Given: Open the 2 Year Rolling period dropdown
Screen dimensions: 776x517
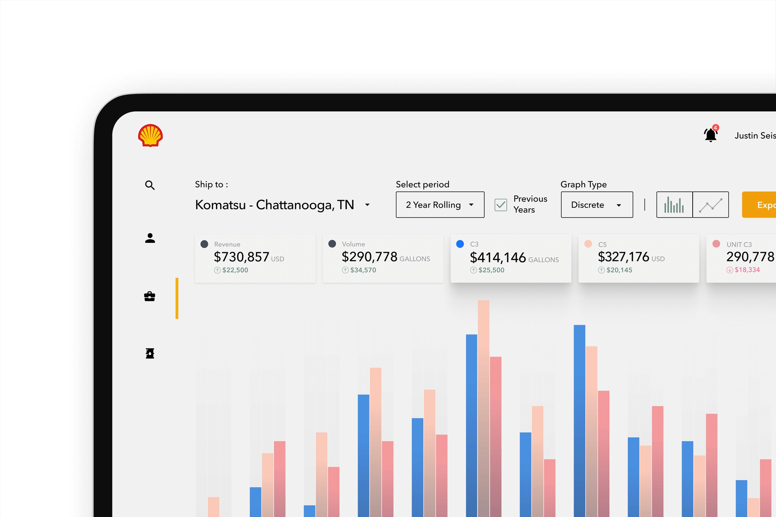Looking at the screenshot, I should (440, 205).
